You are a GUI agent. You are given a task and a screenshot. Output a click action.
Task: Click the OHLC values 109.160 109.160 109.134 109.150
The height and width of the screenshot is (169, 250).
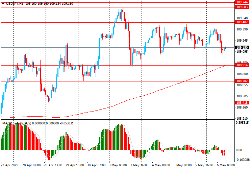[49, 4]
